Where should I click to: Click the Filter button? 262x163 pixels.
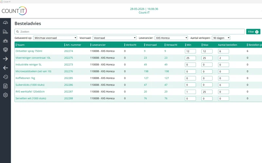pos(253,32)
